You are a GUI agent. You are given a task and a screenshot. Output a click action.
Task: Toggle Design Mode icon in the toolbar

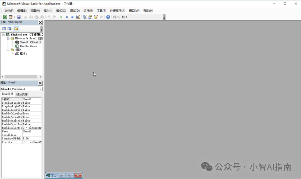tap(78, 17)
